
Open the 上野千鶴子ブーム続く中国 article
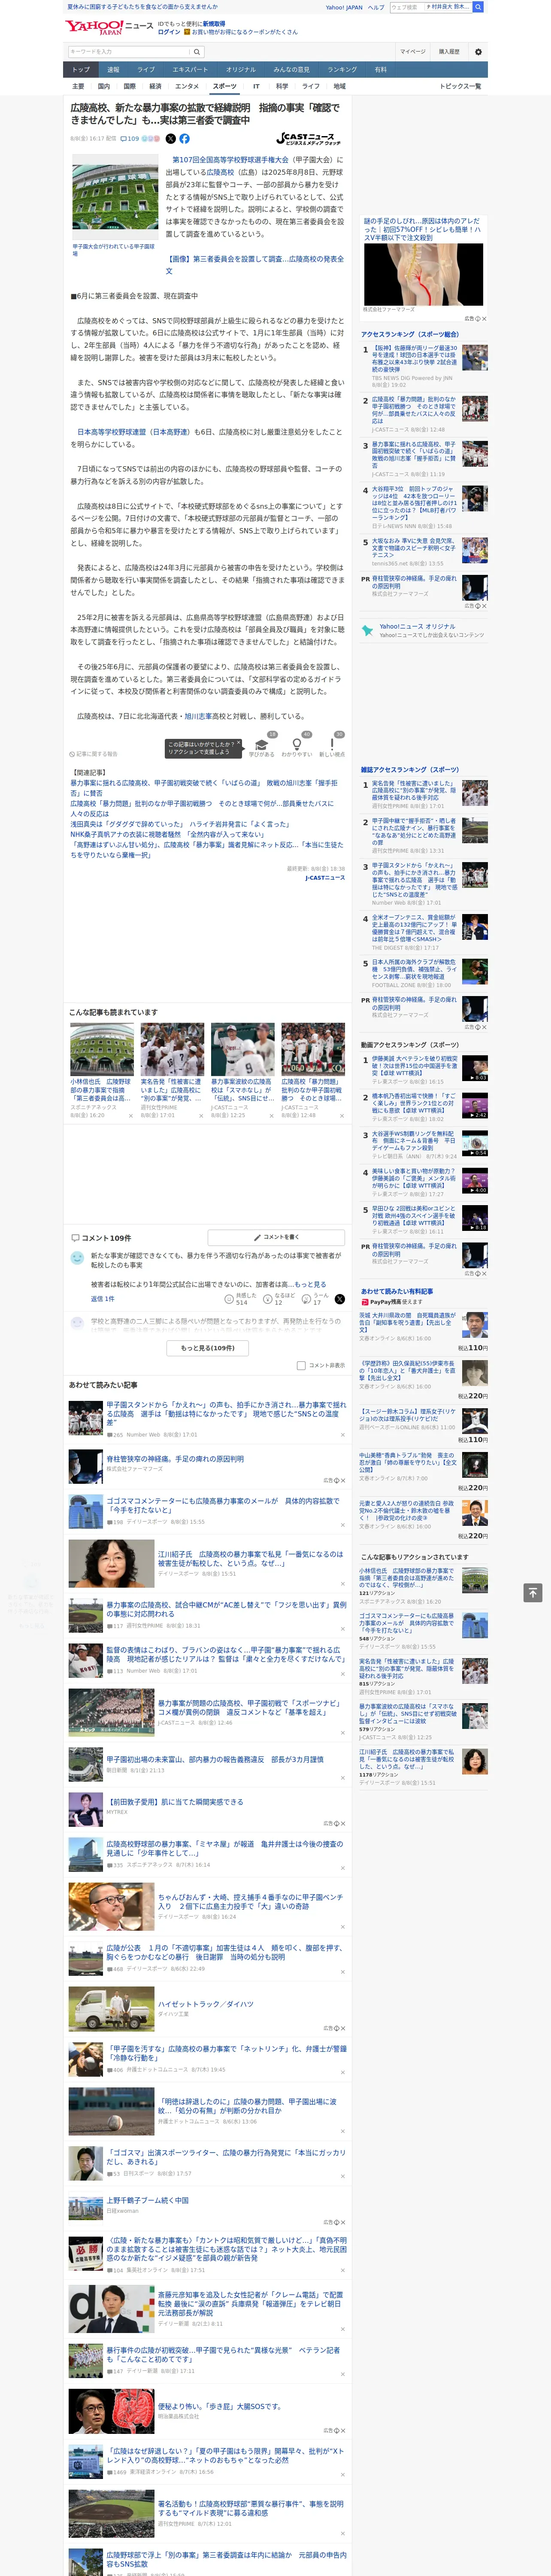coord(147,2201)
